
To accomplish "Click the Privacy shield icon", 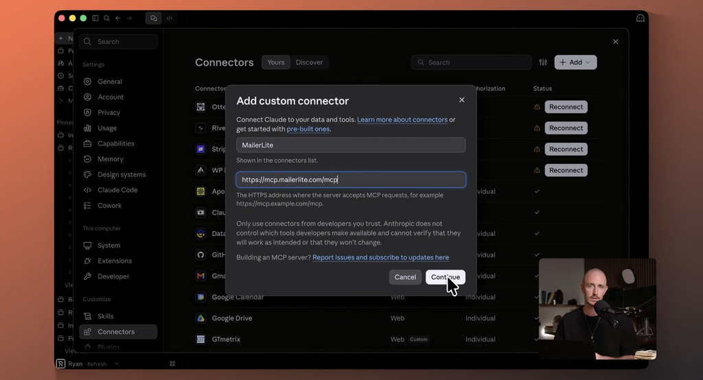I will point(87,112).
